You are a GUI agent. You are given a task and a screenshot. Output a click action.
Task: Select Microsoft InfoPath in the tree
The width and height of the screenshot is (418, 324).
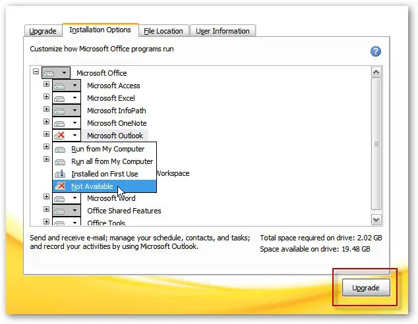117,111
